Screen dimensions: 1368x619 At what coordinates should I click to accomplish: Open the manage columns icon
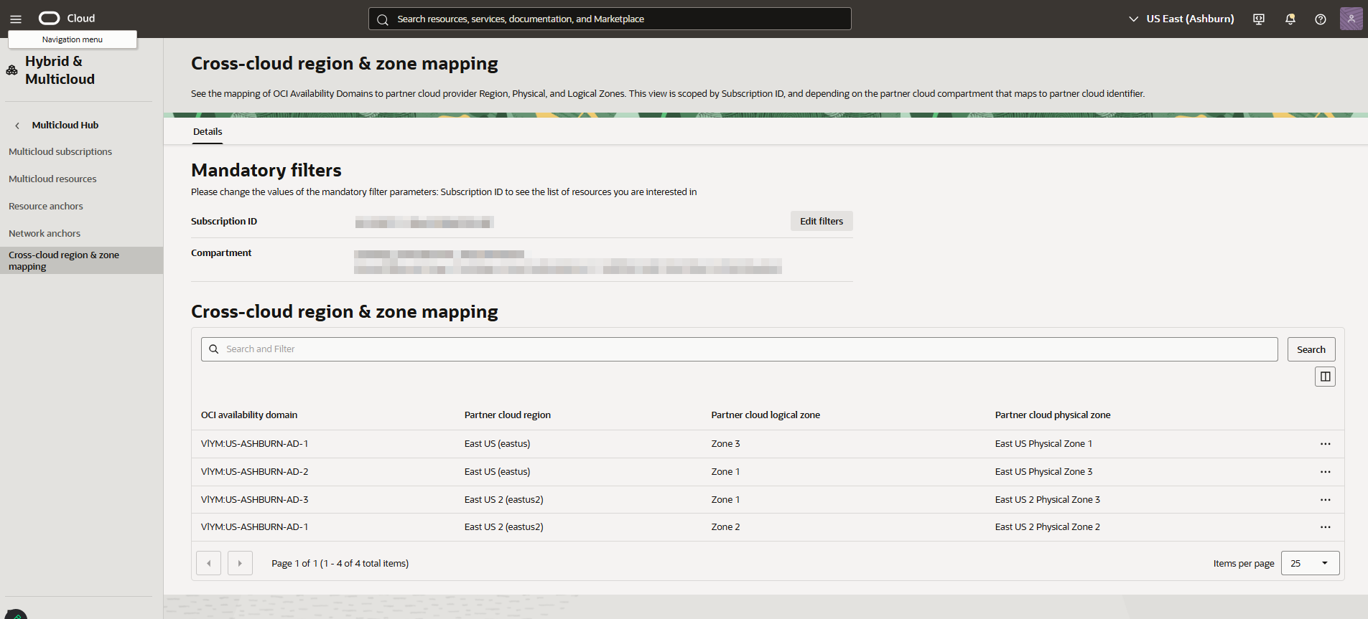(x=1325, y=377)
